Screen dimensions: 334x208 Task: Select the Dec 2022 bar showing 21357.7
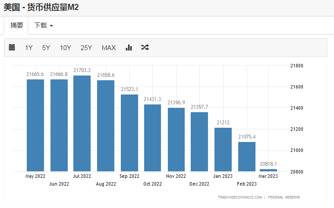tap(199, 142)
